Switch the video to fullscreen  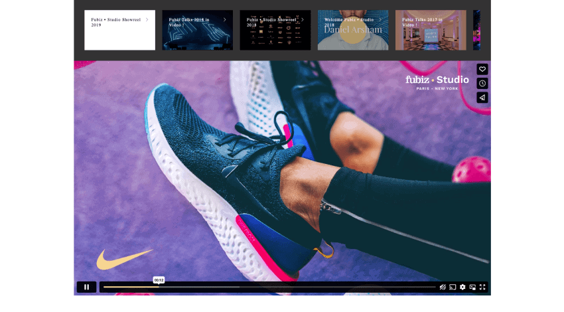point(482,287)
